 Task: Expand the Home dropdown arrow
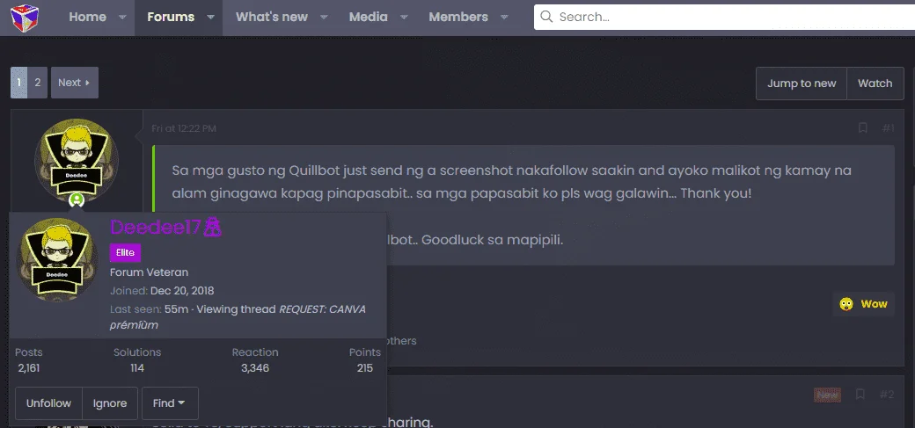[122, 18]
